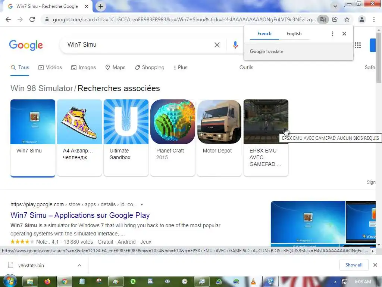Click the Google logo
The height and width of the screenshot is (287, 382).
(26, 45)
